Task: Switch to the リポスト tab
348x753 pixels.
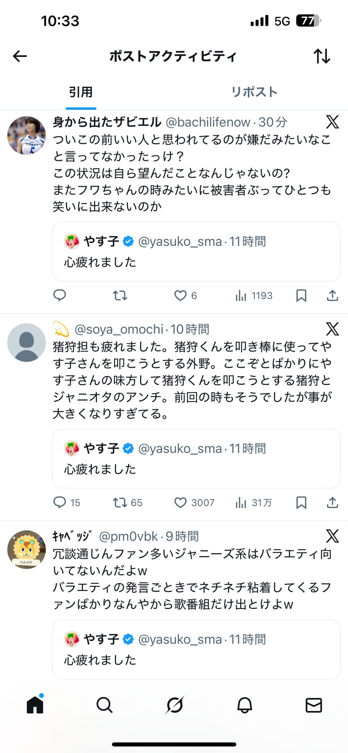Action: (x=254, y=92)
